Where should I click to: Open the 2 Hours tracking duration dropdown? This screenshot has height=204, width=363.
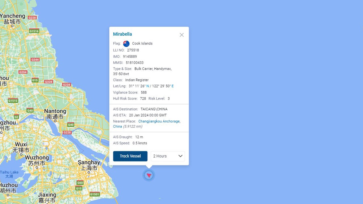(x=168, y=156)
